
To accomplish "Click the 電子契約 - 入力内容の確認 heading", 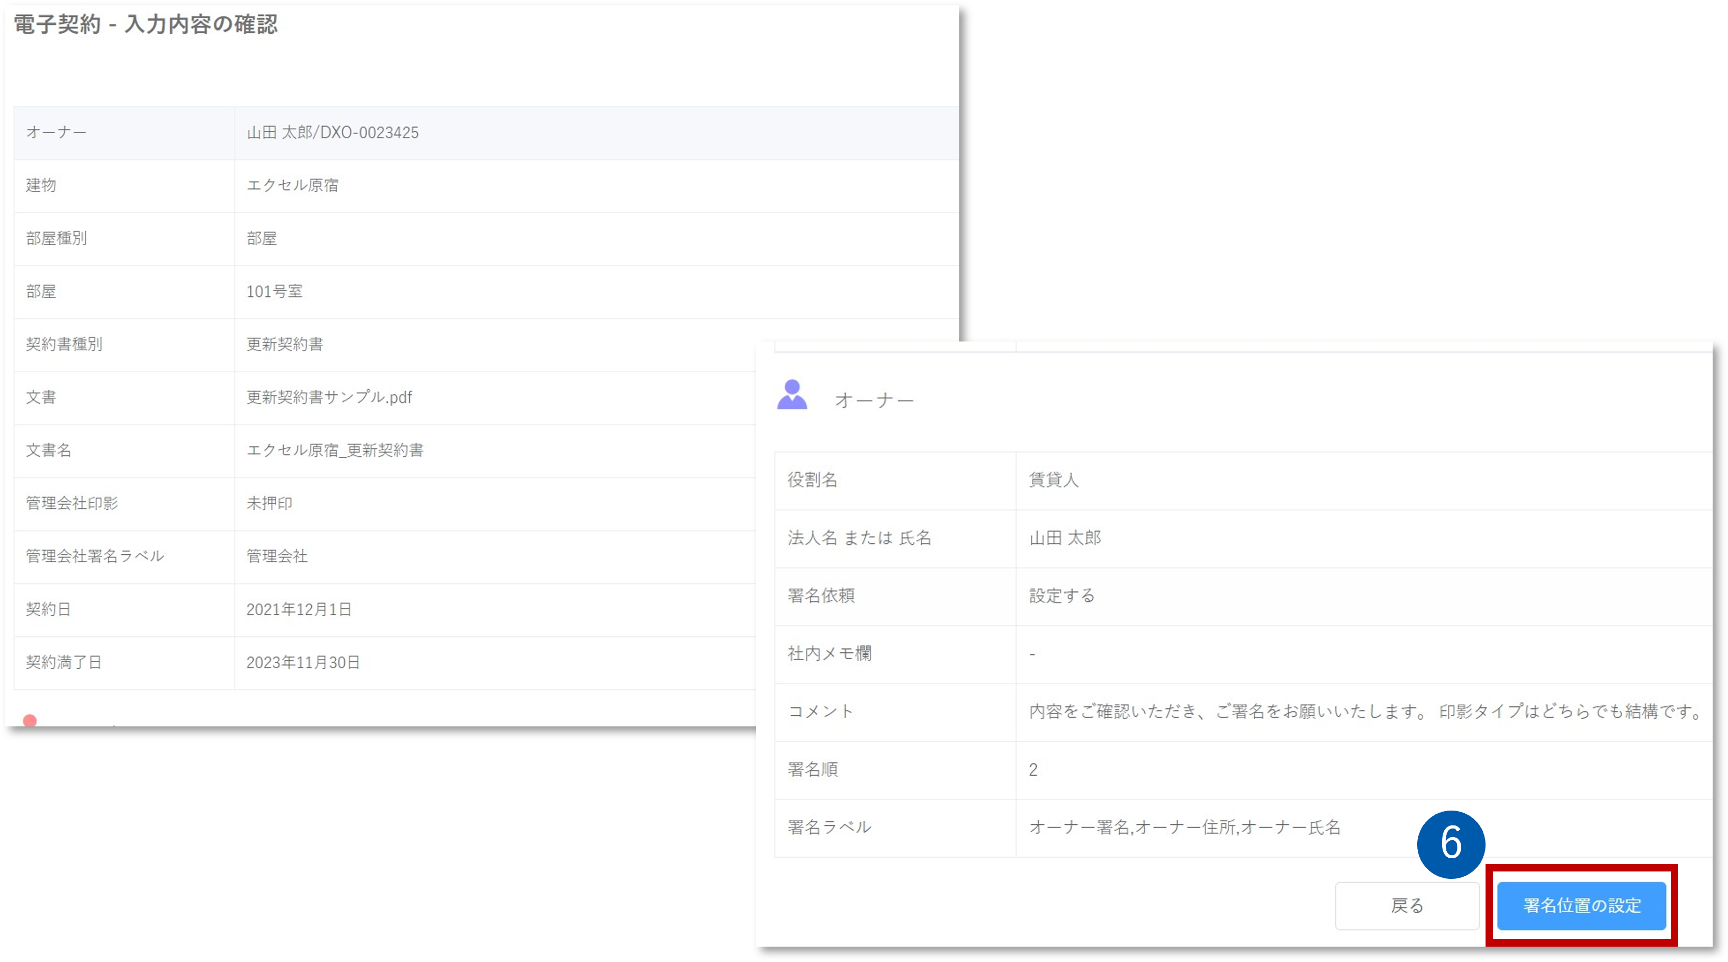I will pyautogui.click(x=146, y=25).
